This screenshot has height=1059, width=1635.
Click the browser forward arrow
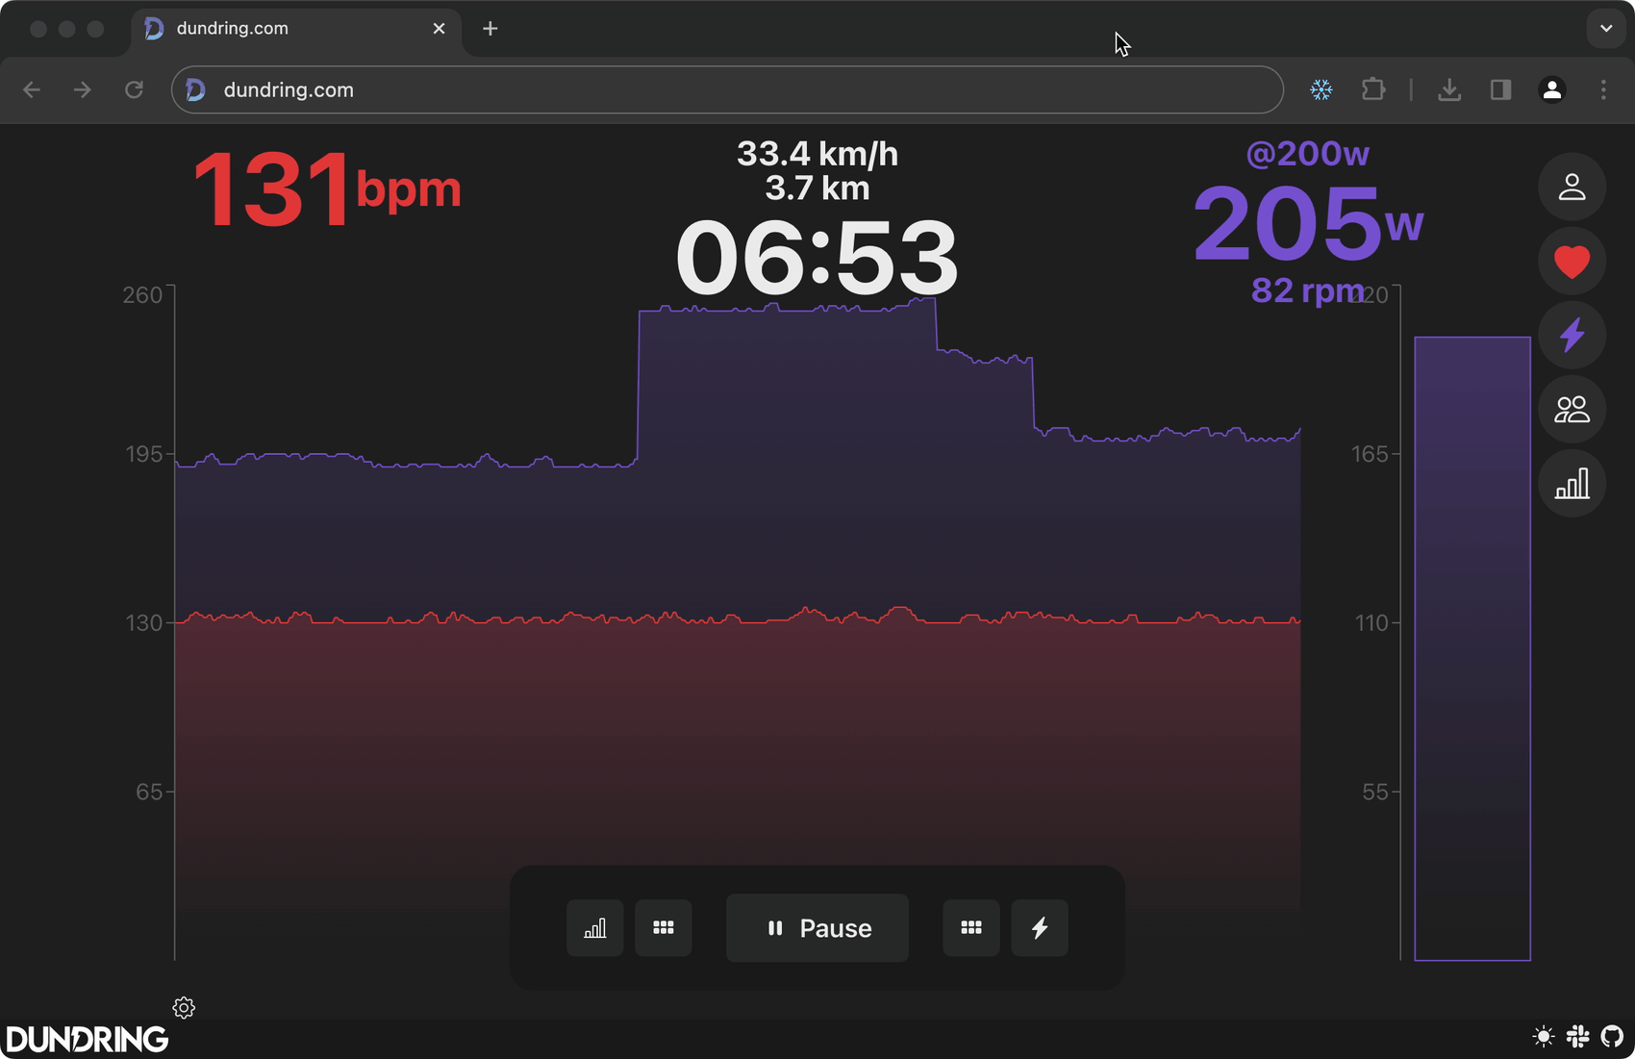pos(83,89)
